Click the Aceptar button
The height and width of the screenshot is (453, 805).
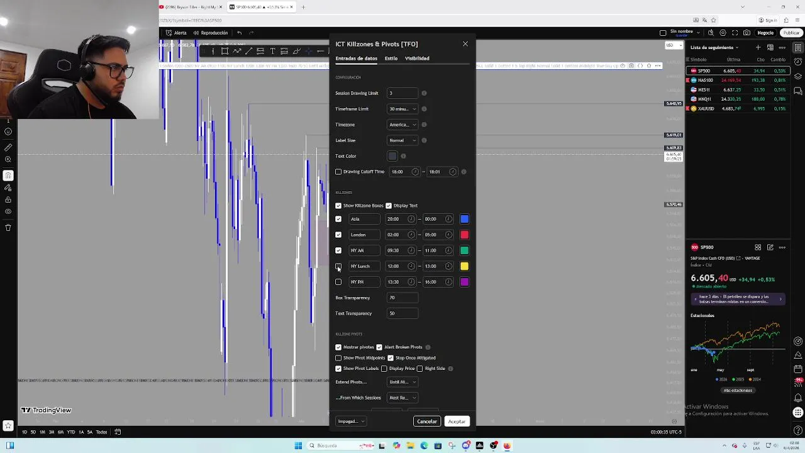pos(457,422)
